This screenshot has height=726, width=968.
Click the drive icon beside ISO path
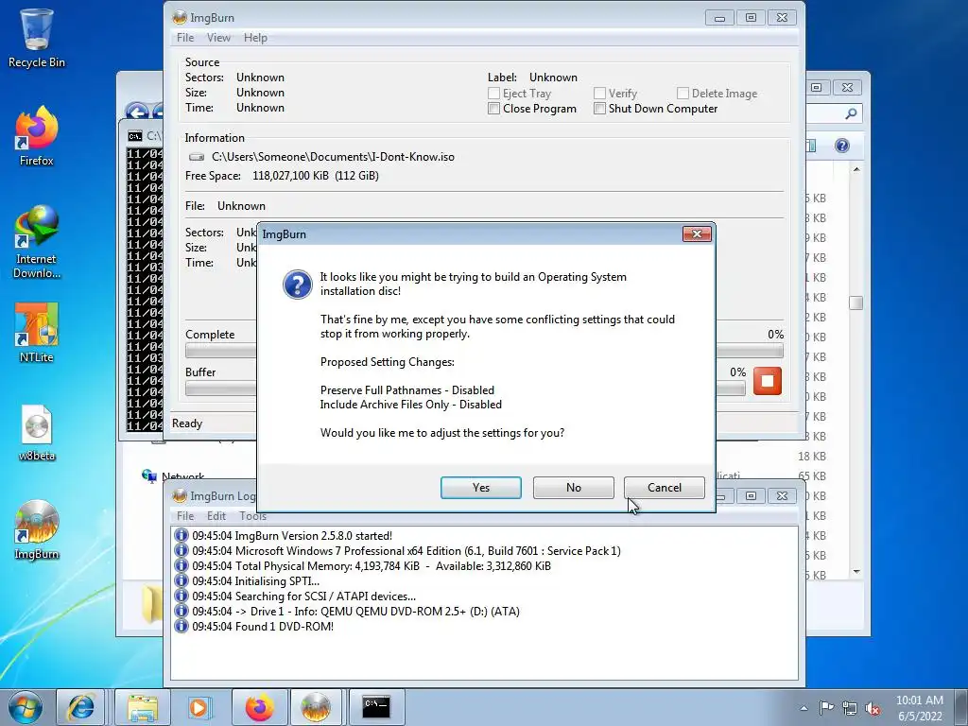point(197,157)
